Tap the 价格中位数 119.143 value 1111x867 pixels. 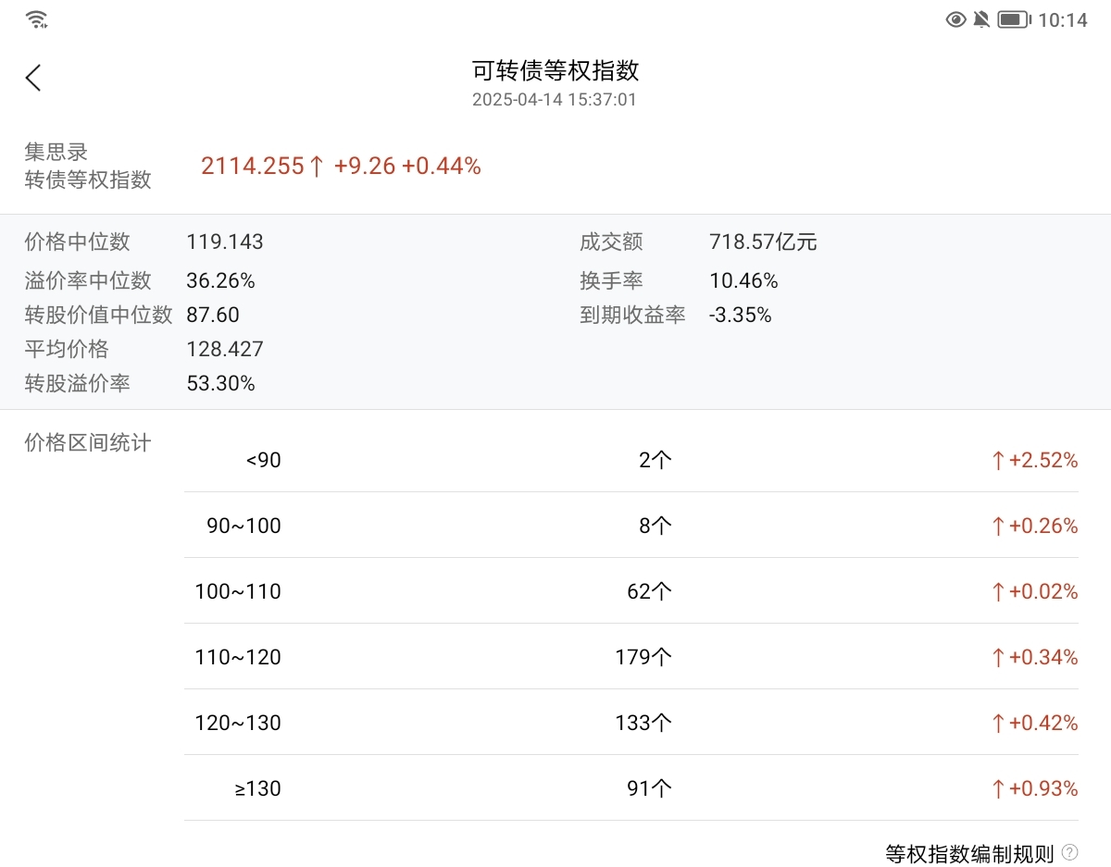[x=225, y=242]
